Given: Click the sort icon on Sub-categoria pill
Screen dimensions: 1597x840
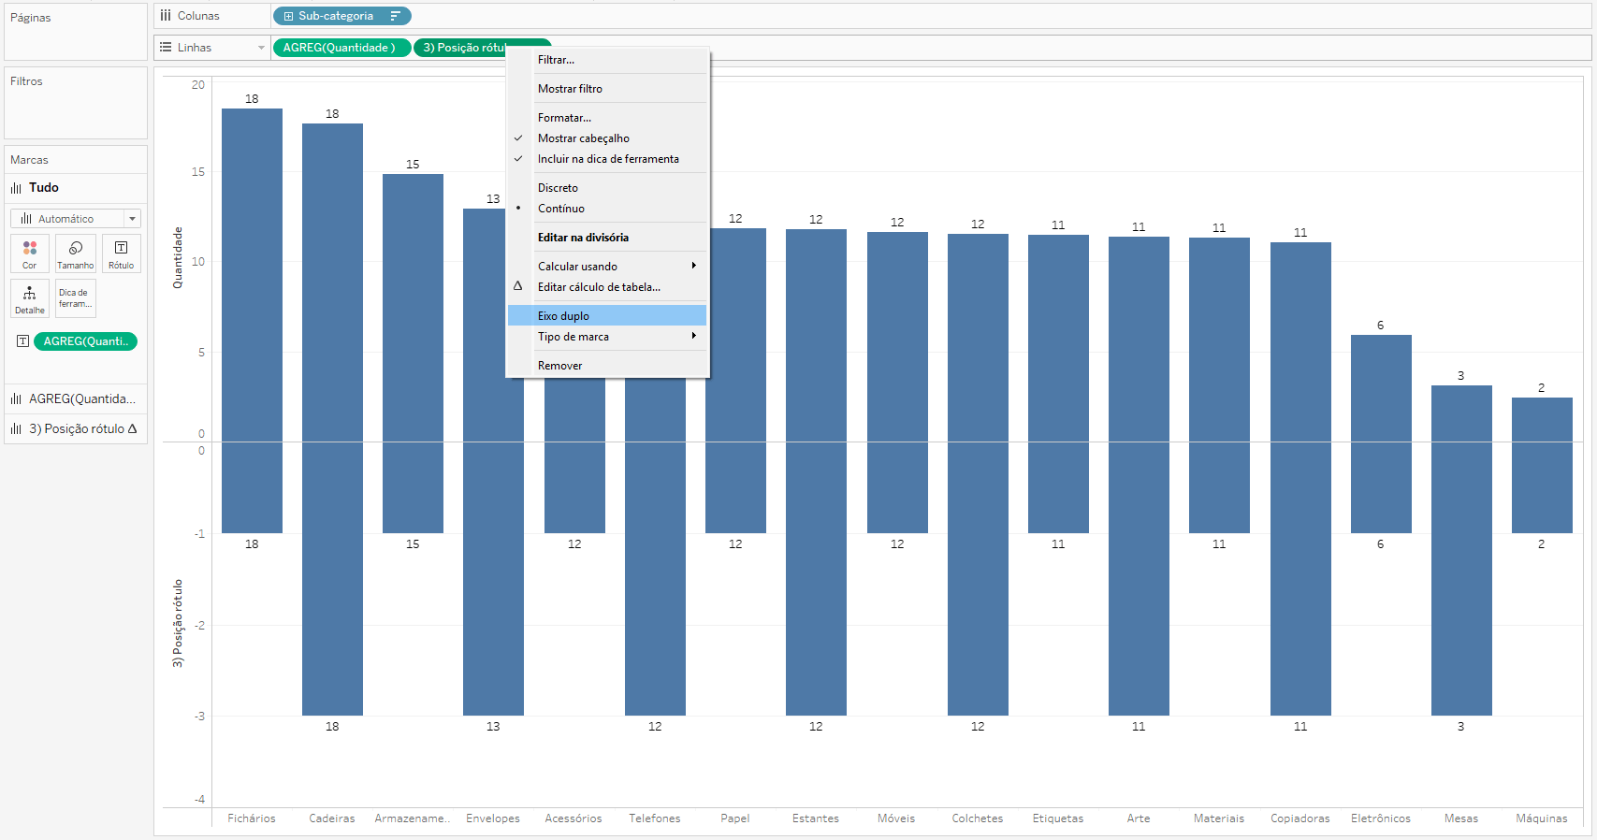Looking at the screenshot, I should [x=395, y=16].
